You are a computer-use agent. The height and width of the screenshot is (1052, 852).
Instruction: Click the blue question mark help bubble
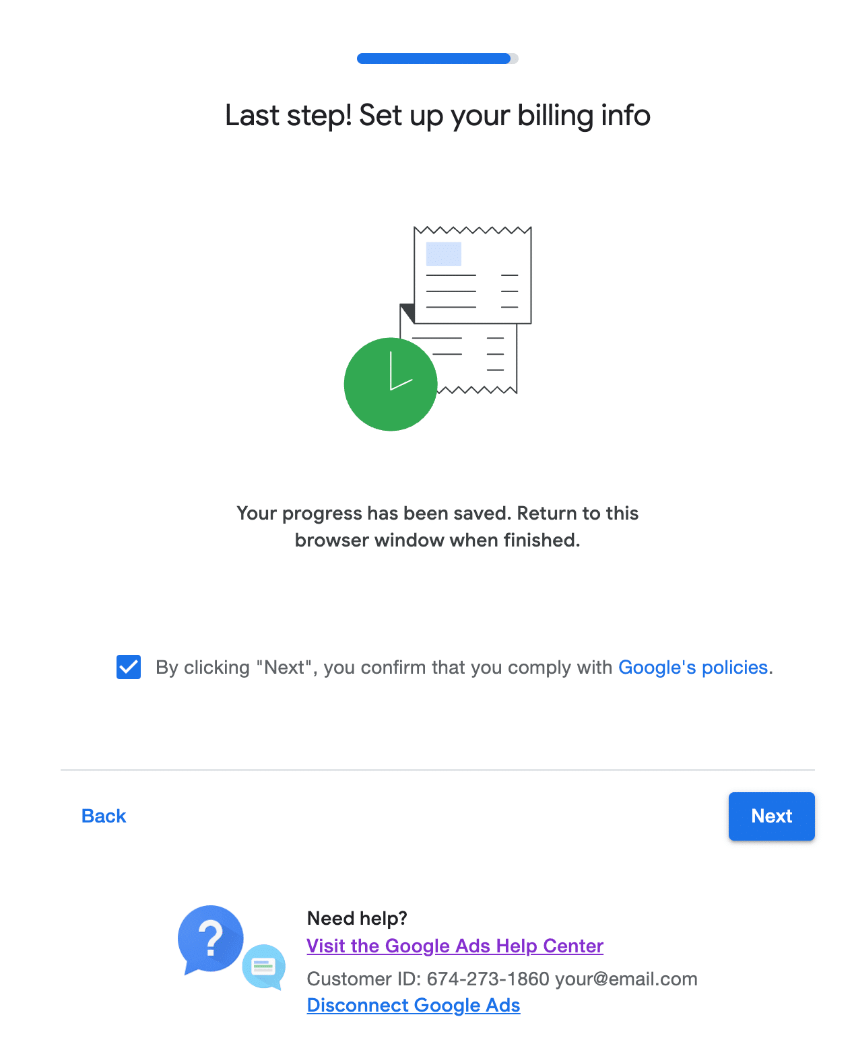tap(210, 938)
